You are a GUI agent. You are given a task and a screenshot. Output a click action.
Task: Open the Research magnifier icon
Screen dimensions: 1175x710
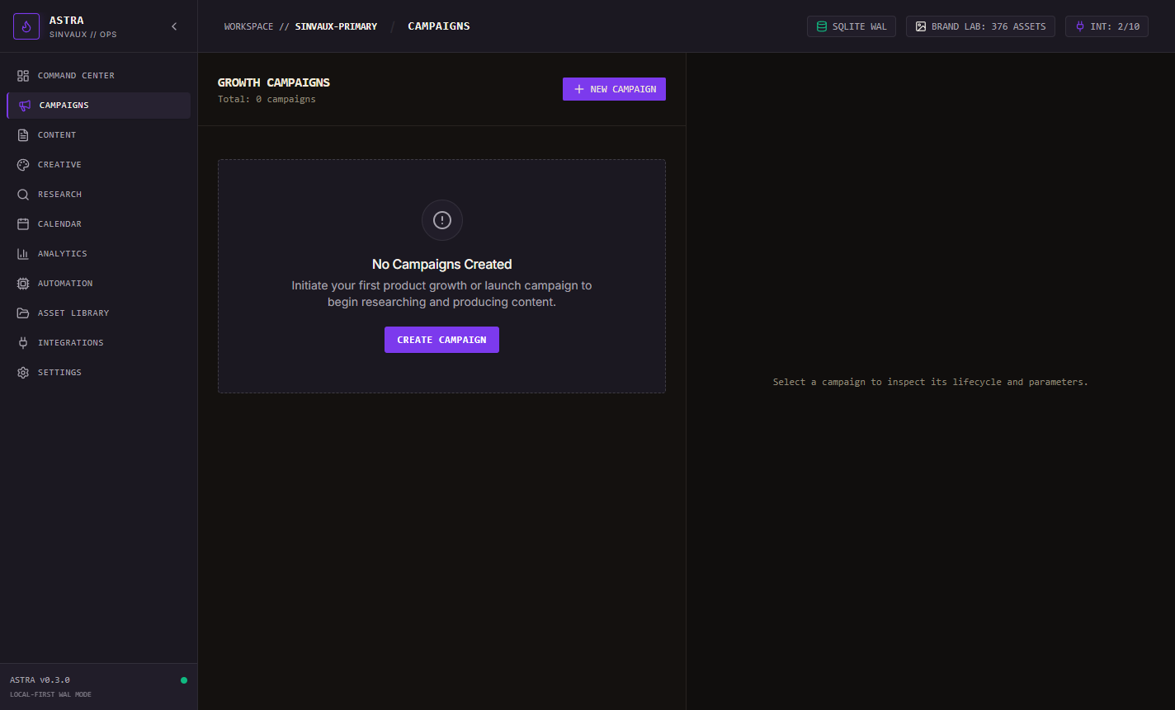(23, 195)
